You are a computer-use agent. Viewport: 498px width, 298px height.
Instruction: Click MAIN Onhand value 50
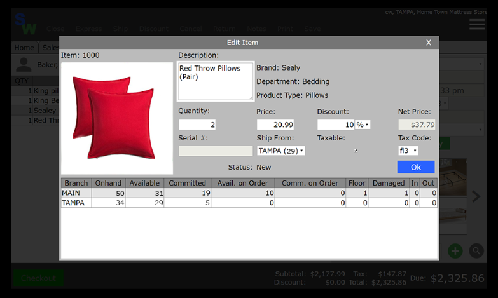[x=120, y=193]
